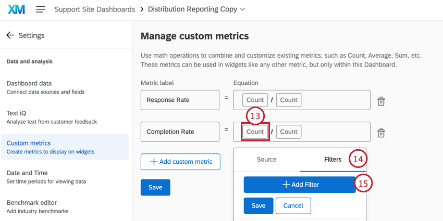This screenshot has width=443, height=221.
Task: Select first Count in Completion Rate equation
Action: [x=255, y=132]
